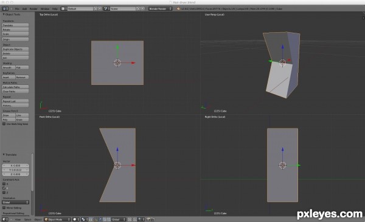Select Grease Pencil Draw button
This screenshot has height=222, width=365.
pyautogui.click(x=9, y=115)
